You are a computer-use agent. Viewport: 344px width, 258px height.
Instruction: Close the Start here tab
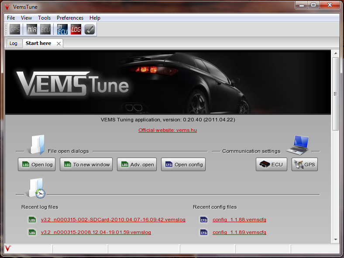(58, 44)
